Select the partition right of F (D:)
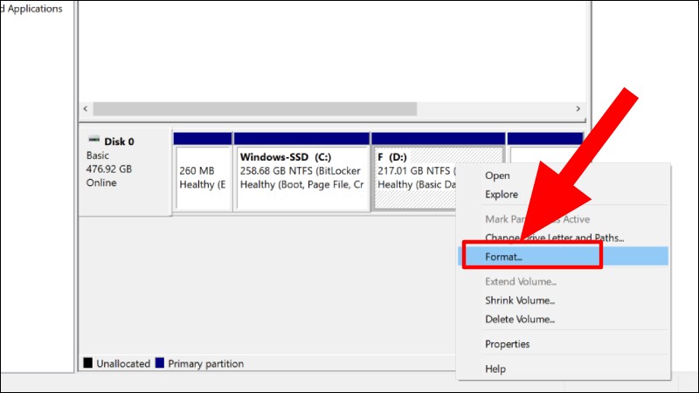The height and width of the screenshot is (393, 699). tap(543, 153)
